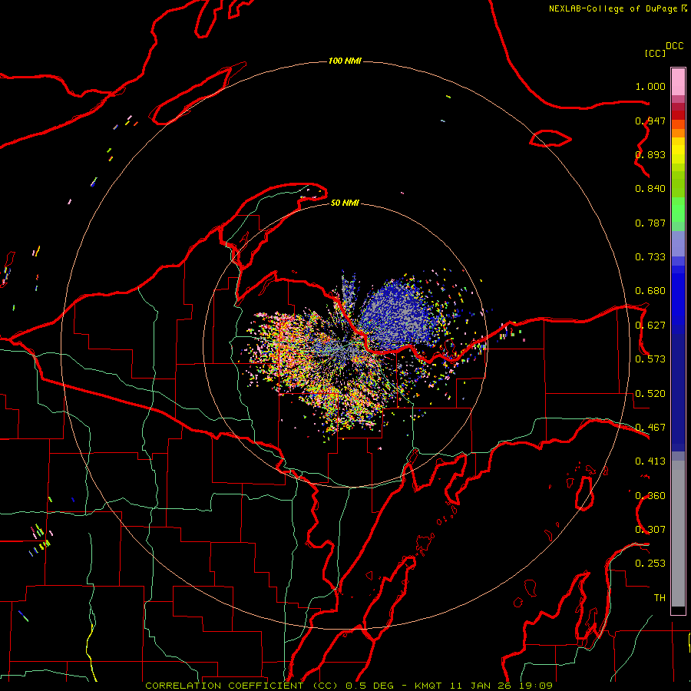This screenshot has width=691, height=691.
Task: Click the 0.5 DEG elevation text
Action: (370, 686)
